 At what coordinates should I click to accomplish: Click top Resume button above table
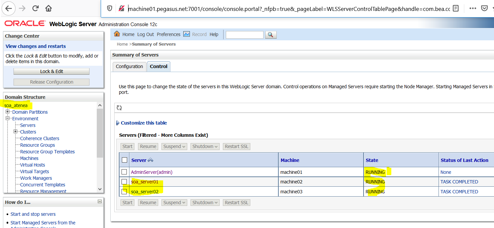(x=148, y=146)
